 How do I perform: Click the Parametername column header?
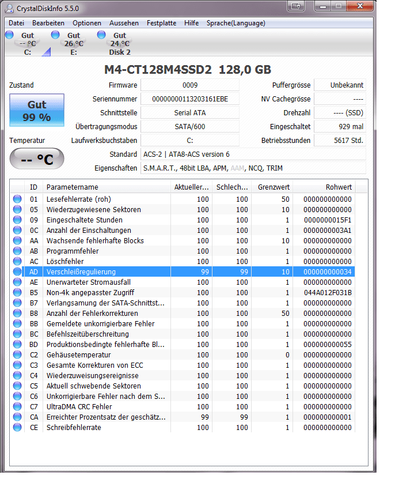[107, 187]
